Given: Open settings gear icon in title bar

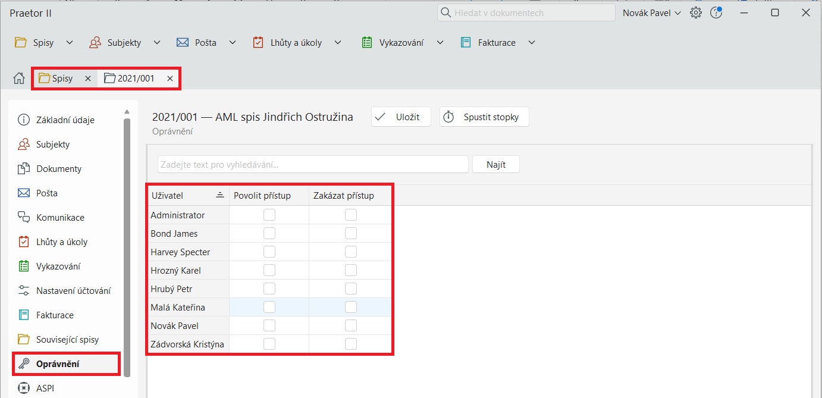Looking at the screenshot, I should pyautogui.click(x=695, y=13).
